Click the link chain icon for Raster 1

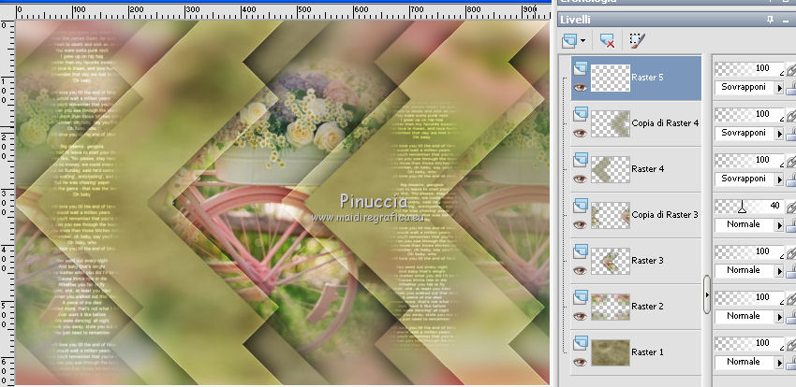(x=791, y=345)
